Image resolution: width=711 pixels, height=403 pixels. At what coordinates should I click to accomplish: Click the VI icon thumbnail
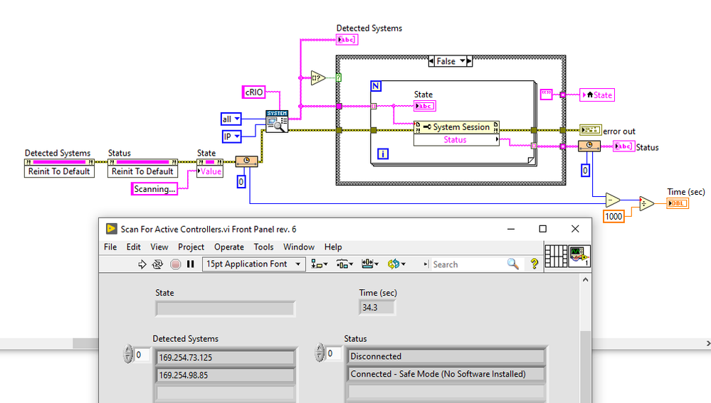[579, 257]
